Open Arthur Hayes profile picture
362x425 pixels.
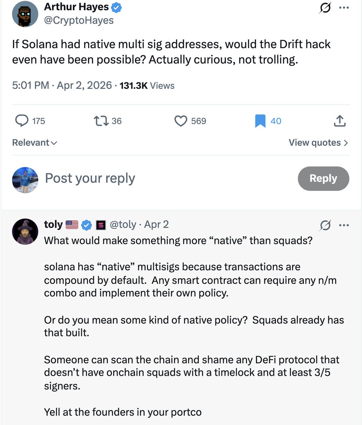[25, 14]
